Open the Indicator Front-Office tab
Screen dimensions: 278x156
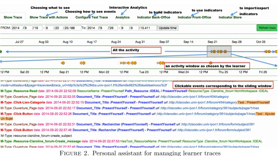(194, 17)
